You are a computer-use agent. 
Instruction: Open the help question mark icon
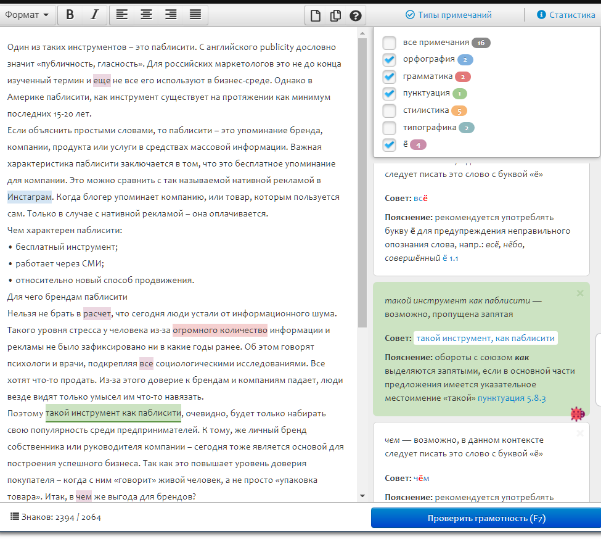(355, 15)
